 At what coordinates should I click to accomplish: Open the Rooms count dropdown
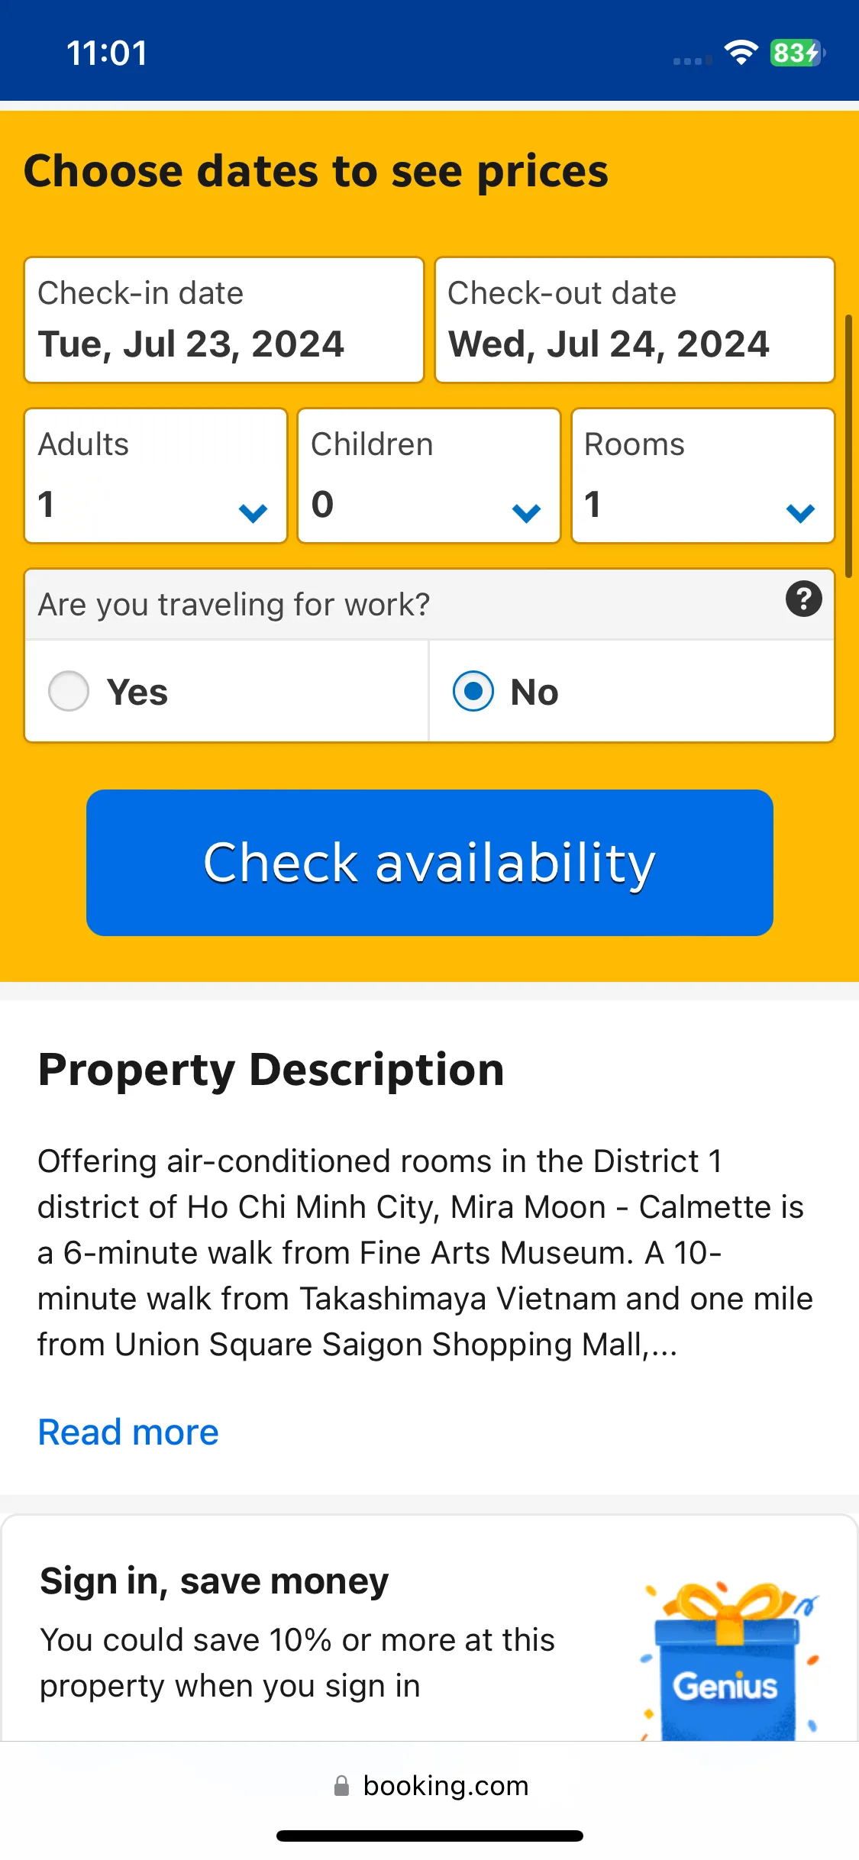[702, 476]
